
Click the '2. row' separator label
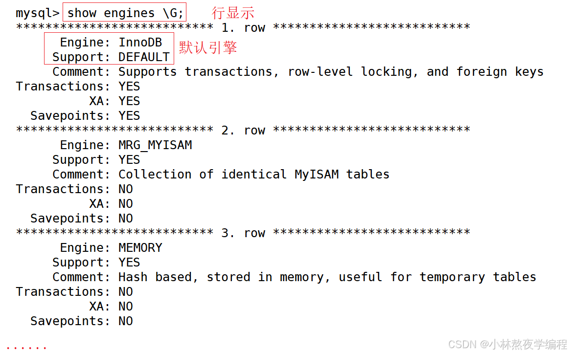(243, 130)
